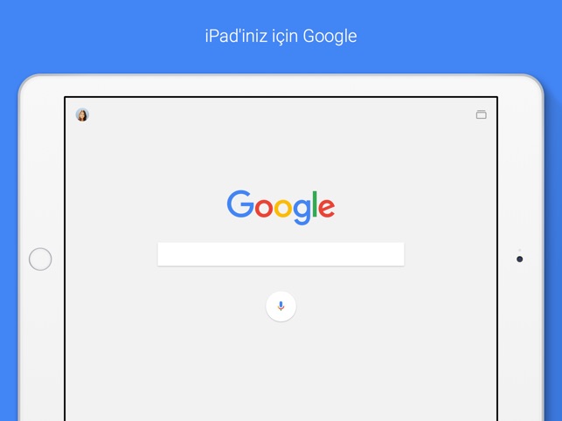This screenshot has width=562, height=421.
Task: Click the word iPad'iniz in heading
Action: tap(236, 36)
